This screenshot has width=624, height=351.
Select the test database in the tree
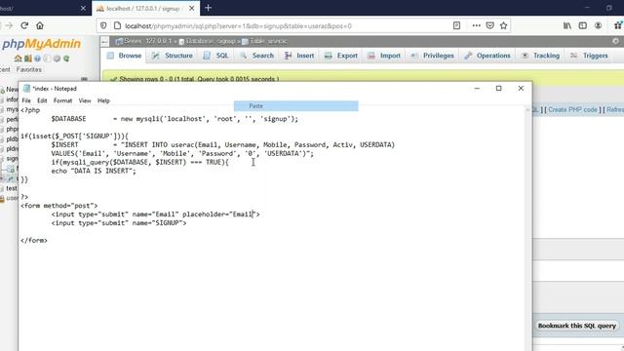[12, 188]
